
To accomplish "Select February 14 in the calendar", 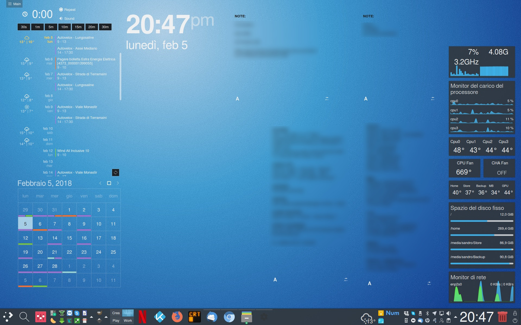I will (x=55, y=238).
